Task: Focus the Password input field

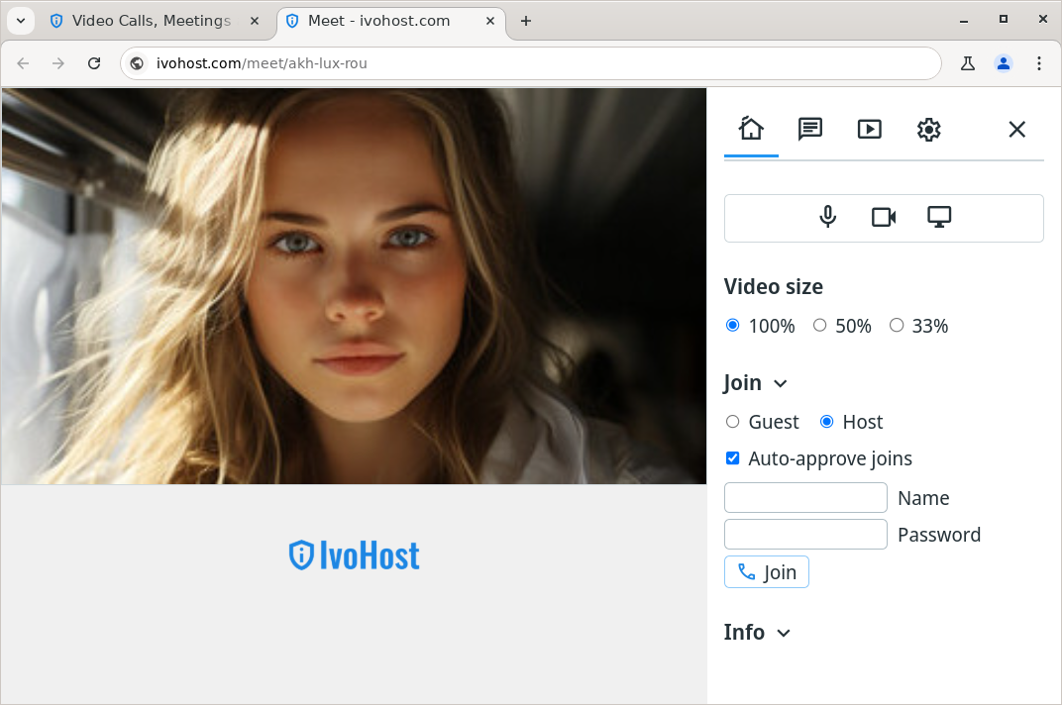Action: [x=805, y=535]
